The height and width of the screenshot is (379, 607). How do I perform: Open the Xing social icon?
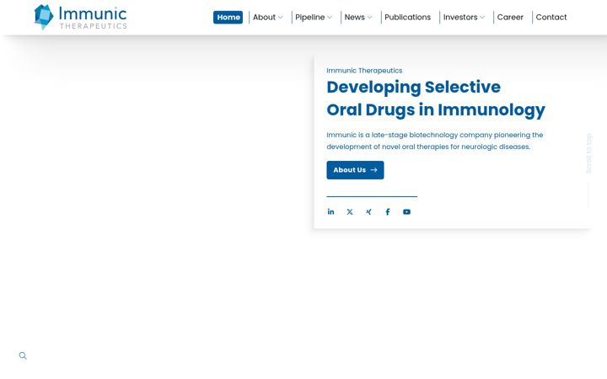pos(368,211)
